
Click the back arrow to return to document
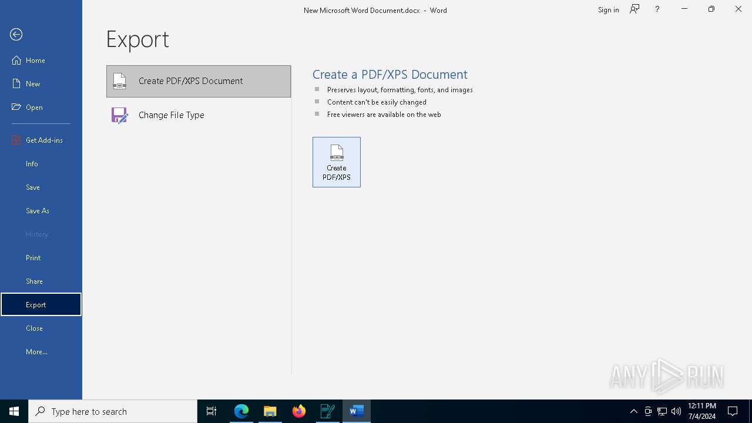[16, 35]
